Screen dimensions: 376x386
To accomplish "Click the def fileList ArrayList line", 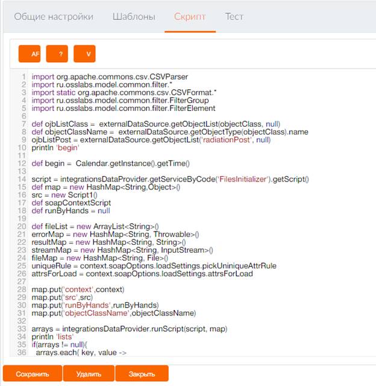I will click(x=95, y=227).
